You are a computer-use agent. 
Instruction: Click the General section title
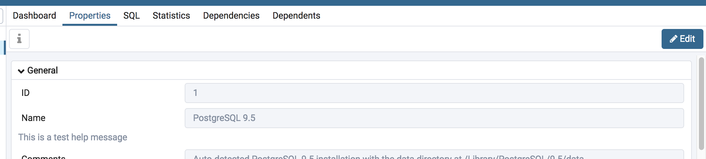(x=42, y=70)
